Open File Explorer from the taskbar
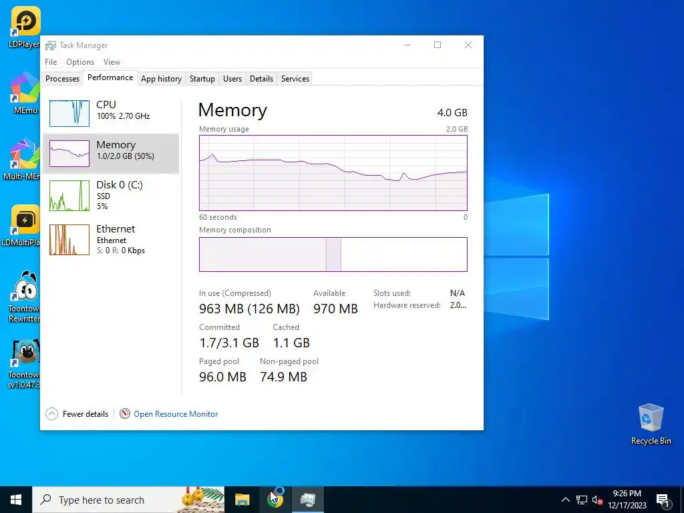 pyautogui.click(x=242, y=500)
